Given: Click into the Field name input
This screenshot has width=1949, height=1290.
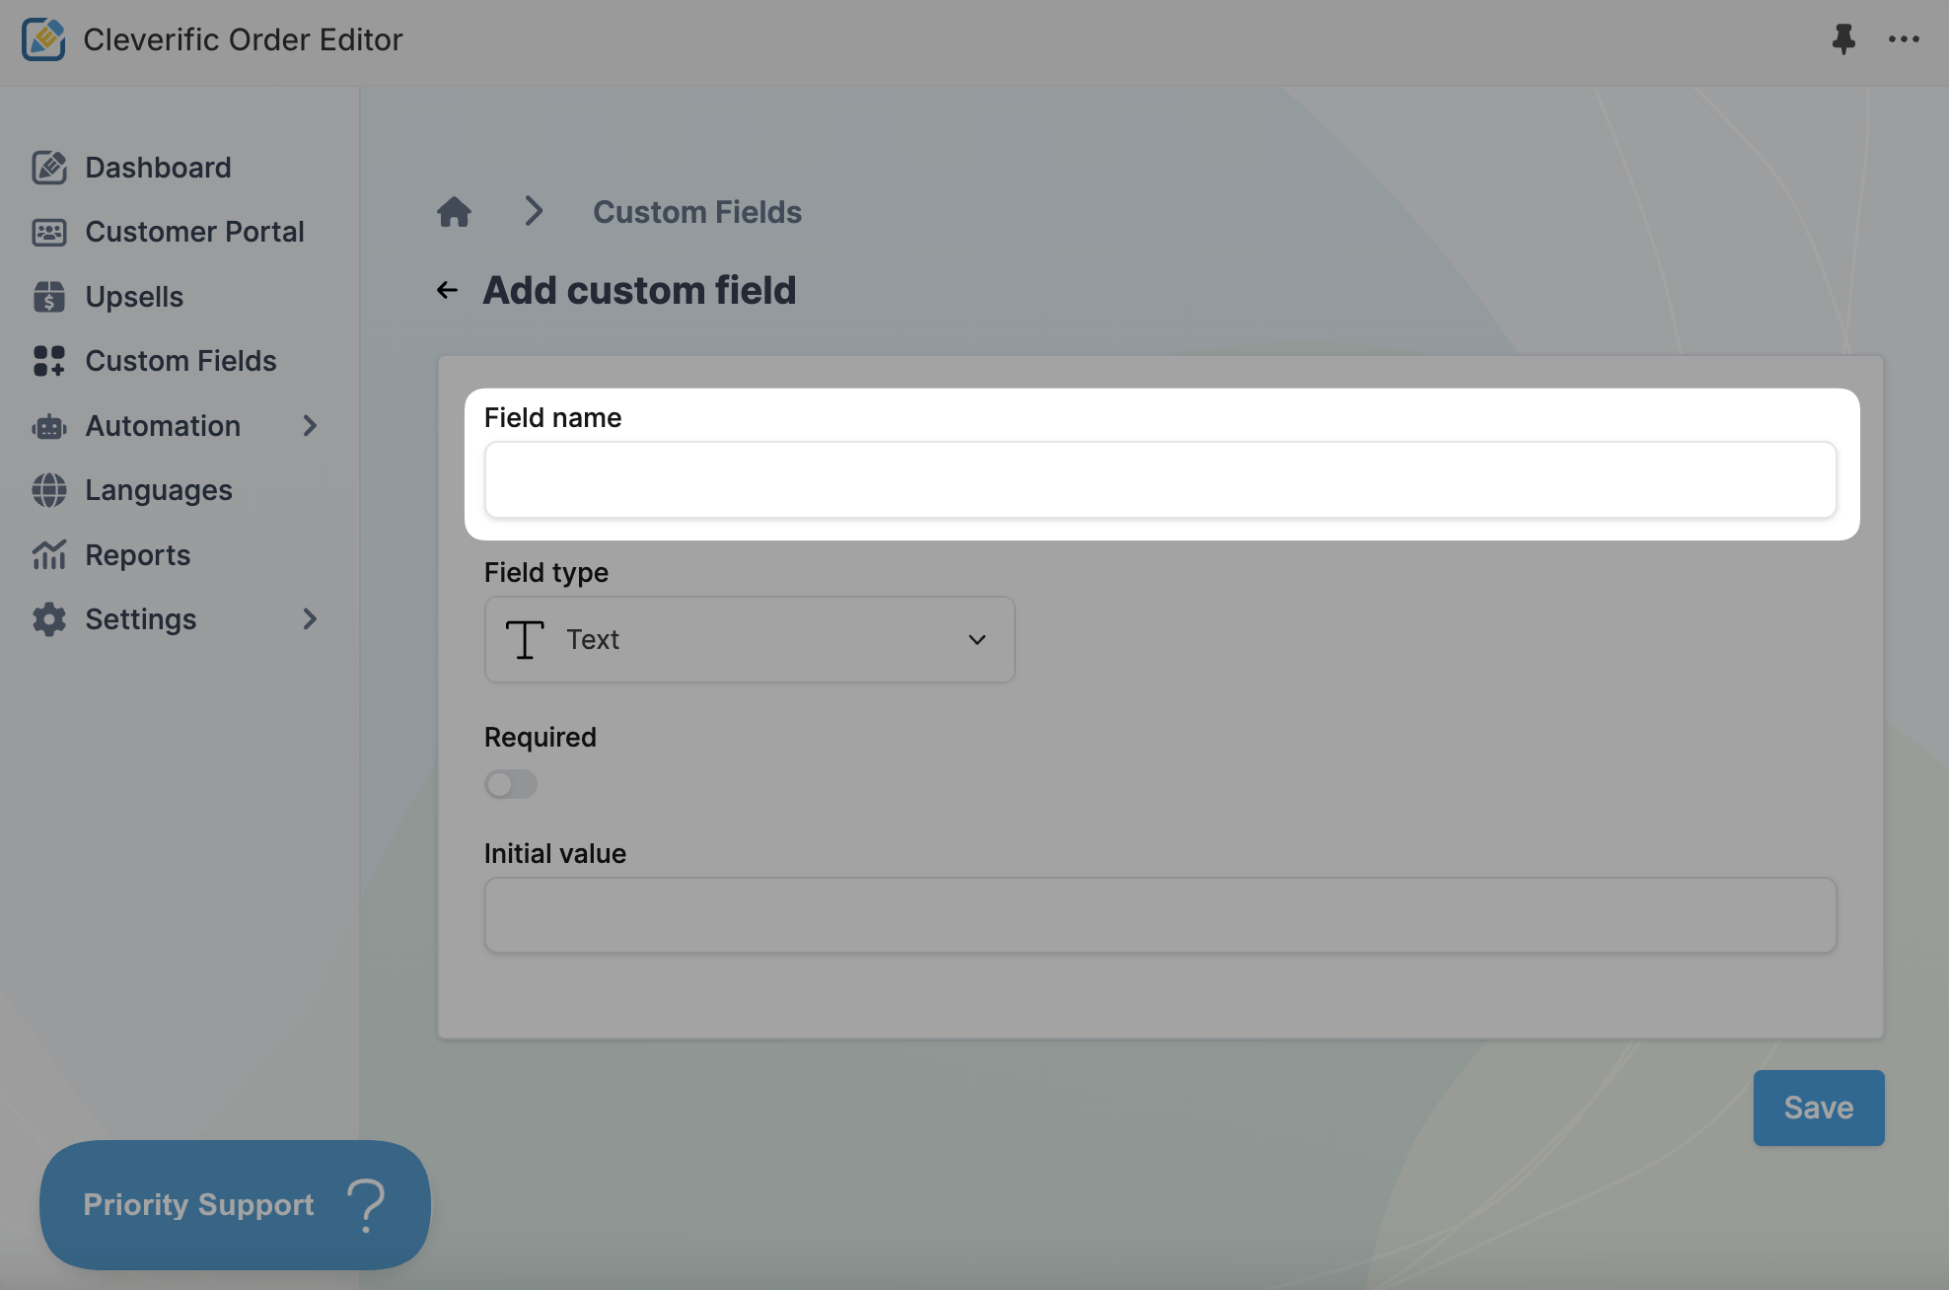Looking at the screenshot, I should pos(1160,479).
